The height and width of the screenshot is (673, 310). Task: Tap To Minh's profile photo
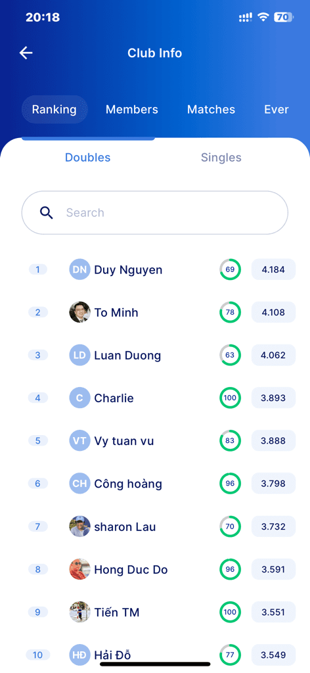pos(79,312)
